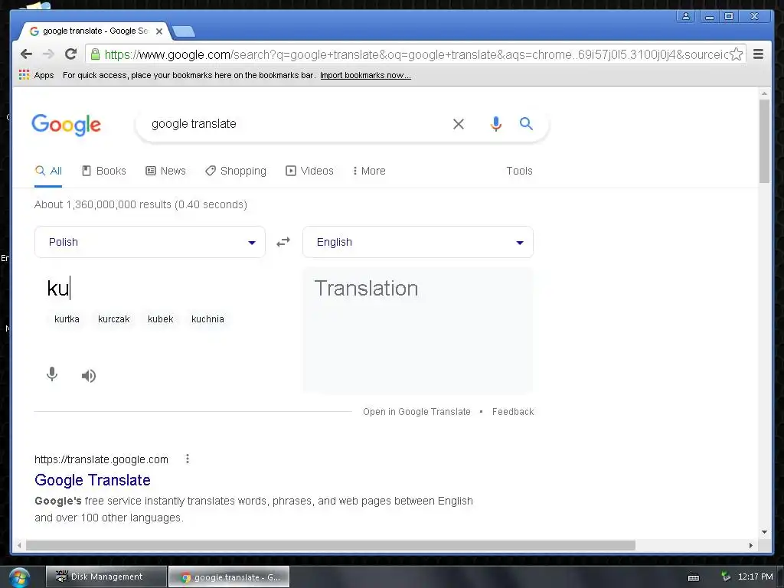Open Disk Management from the taskbar

[x=106, y=577]
